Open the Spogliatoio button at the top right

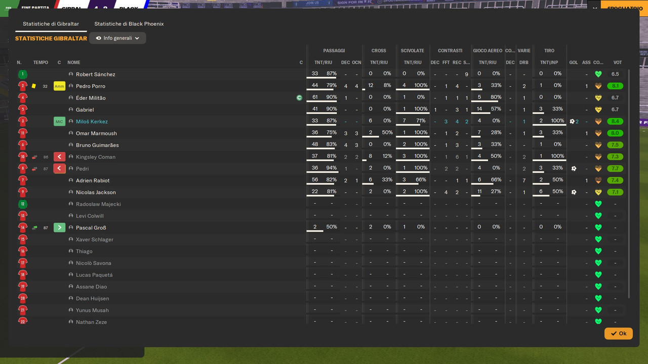point(625,8)
